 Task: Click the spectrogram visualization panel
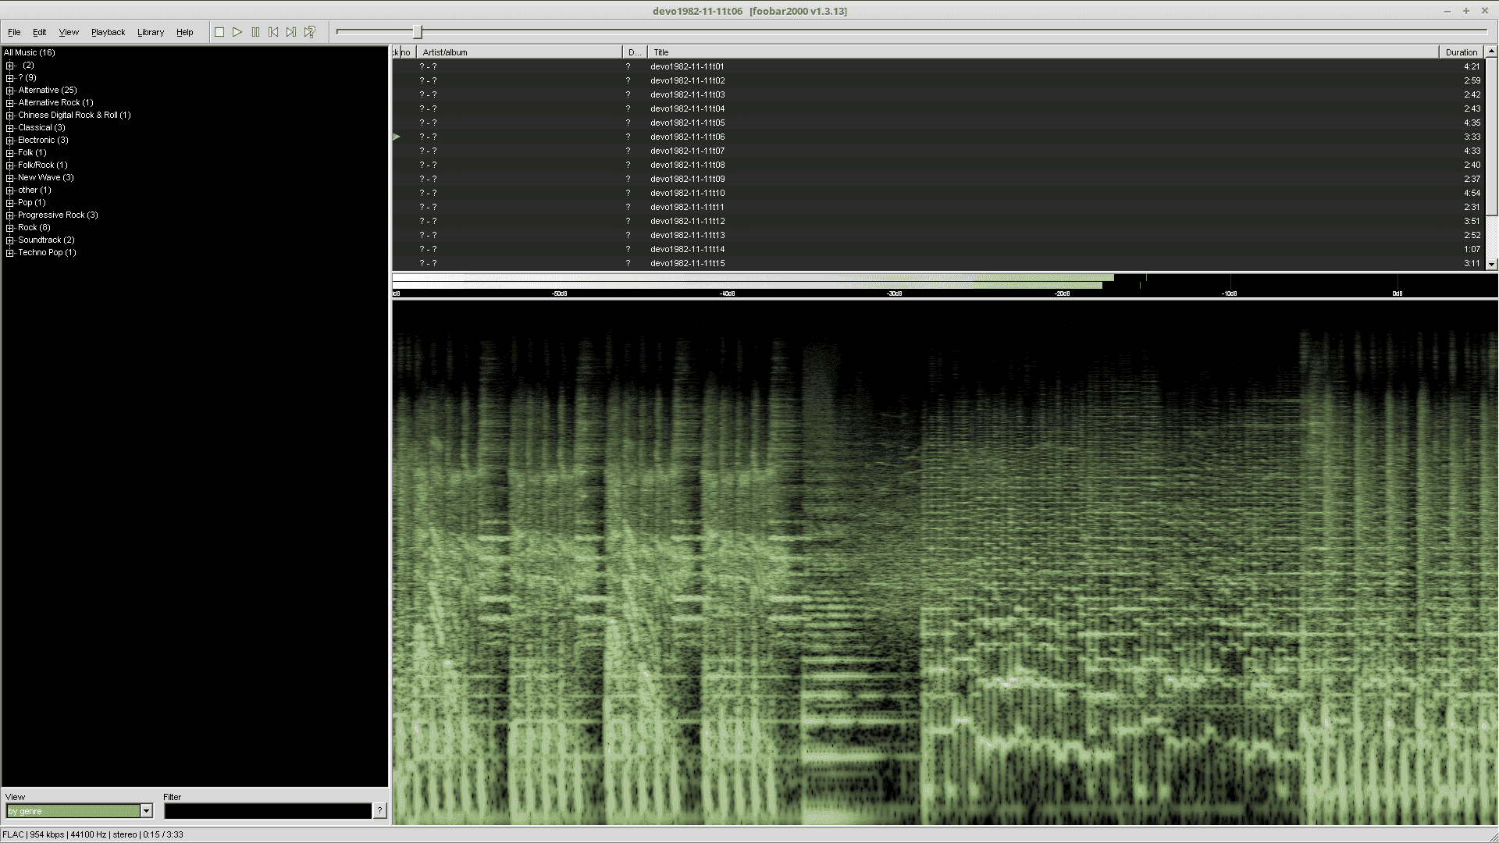tap(945, 562)
